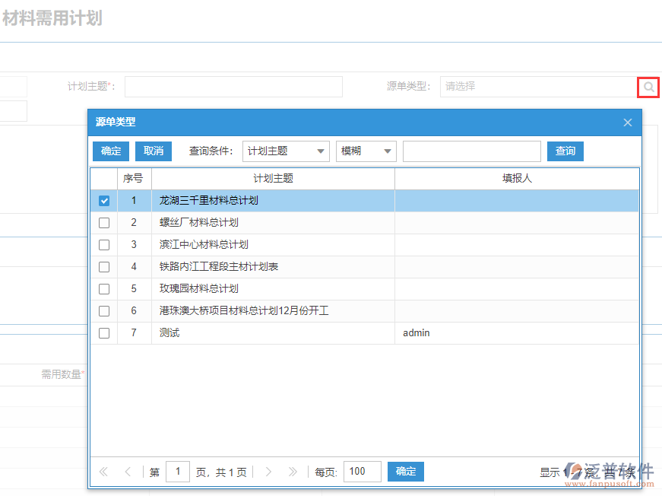This screenshot has height=496, width=662.
Task: Click the 确定 button in the dialog toolbar
Action: [110, 151]
